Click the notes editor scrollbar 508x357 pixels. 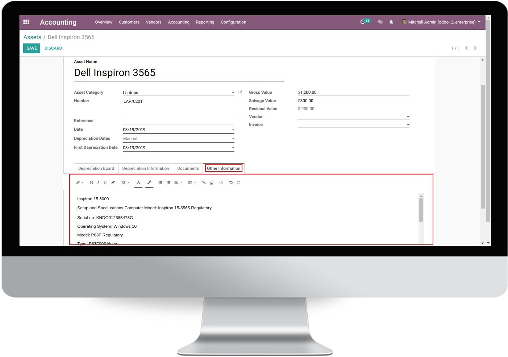click(421, 210)
